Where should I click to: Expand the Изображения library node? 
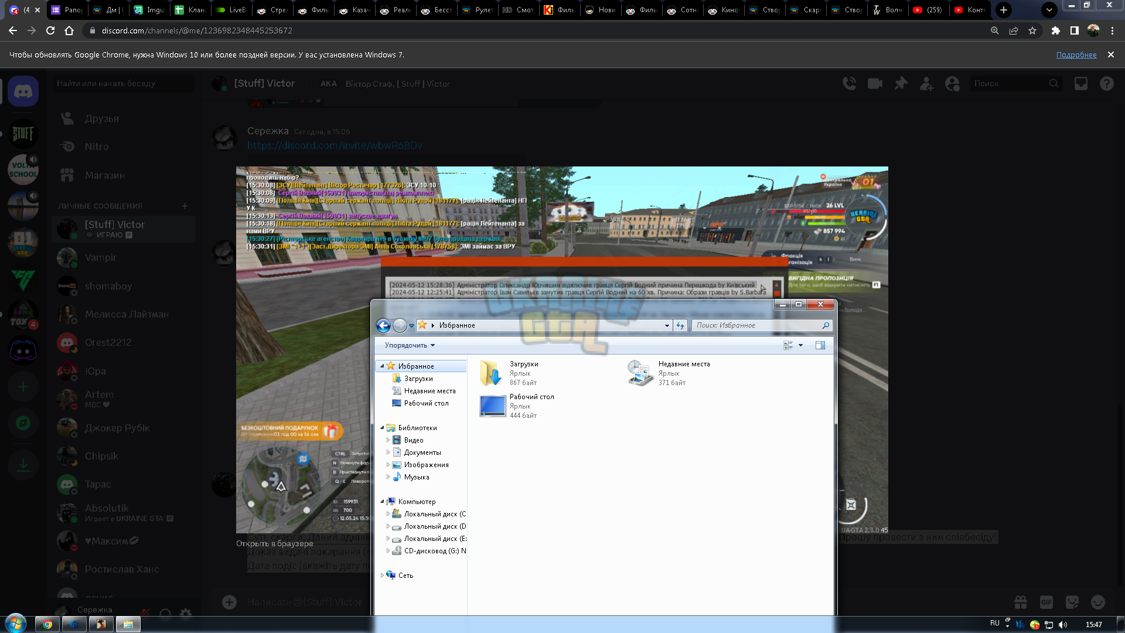pos(388,465)
